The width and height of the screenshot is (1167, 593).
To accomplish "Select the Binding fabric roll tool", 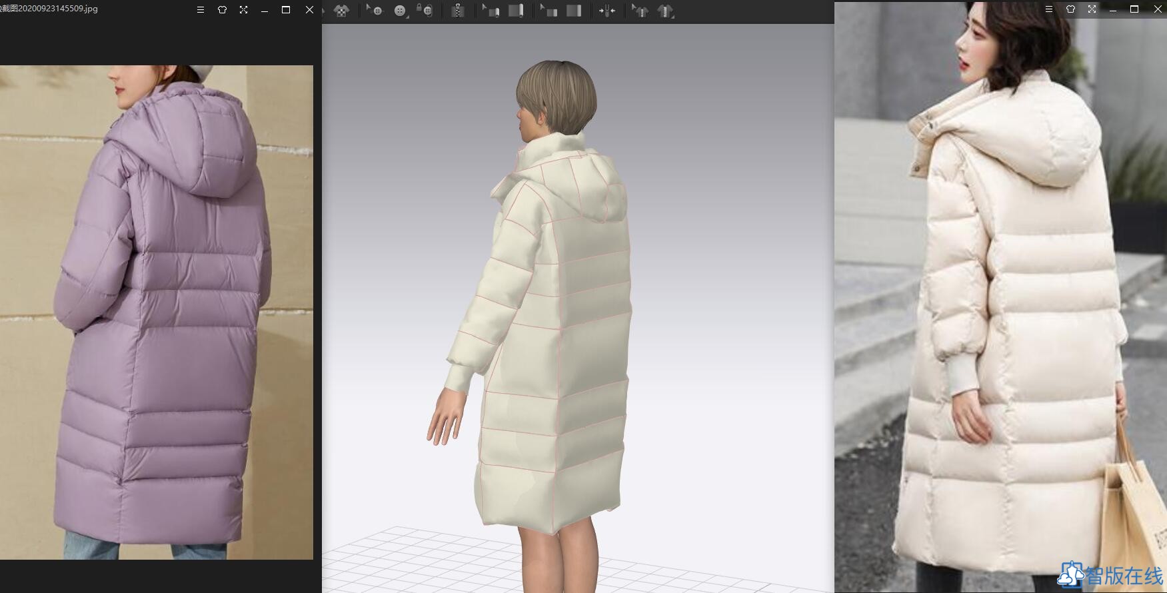I will click(x=516, y=11).
